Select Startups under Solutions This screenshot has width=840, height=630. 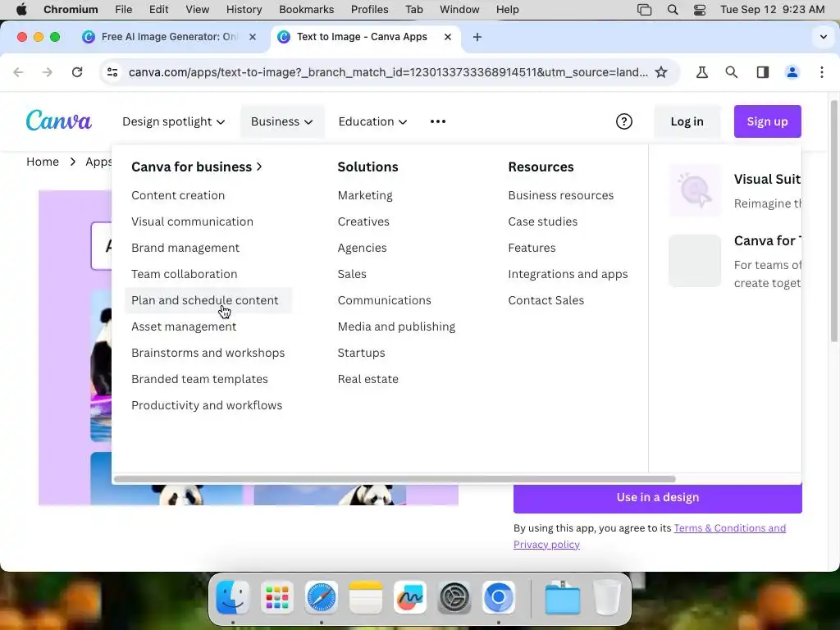click(361, 353)
